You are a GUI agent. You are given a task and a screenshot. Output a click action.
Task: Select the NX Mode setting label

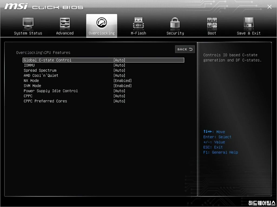click(x=31, y=81)
